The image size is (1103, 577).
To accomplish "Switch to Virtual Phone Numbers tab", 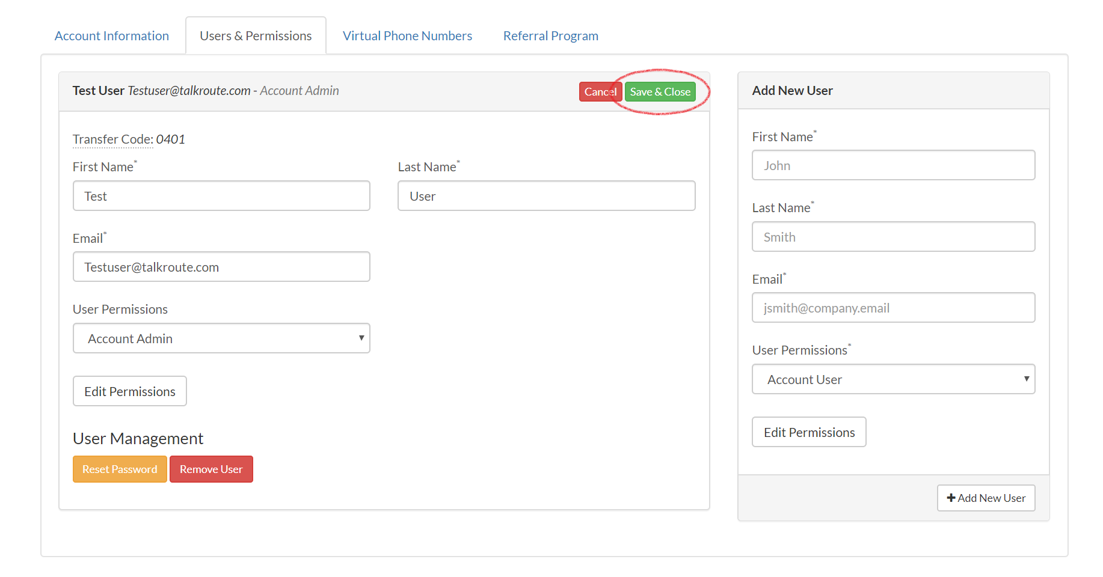I will pyautogui.click(x=407, y=36).
